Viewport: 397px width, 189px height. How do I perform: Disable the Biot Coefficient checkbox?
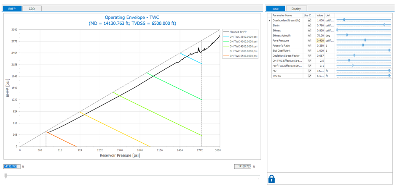pyautogui.click(x=309, y=50)
